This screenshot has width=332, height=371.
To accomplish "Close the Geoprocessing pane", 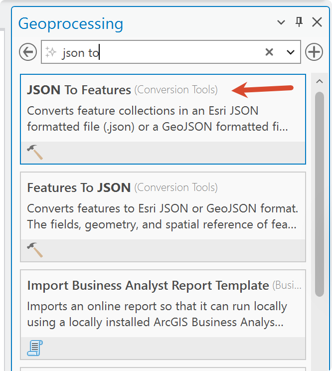I will click(317, 22).
